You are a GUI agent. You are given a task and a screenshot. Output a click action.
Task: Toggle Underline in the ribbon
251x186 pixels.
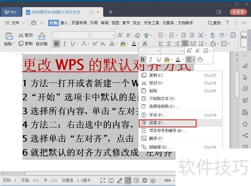73,44
